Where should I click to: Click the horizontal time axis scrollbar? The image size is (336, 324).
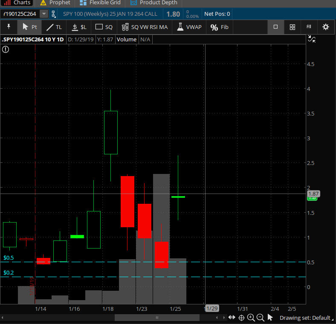(x=156, y=318)
